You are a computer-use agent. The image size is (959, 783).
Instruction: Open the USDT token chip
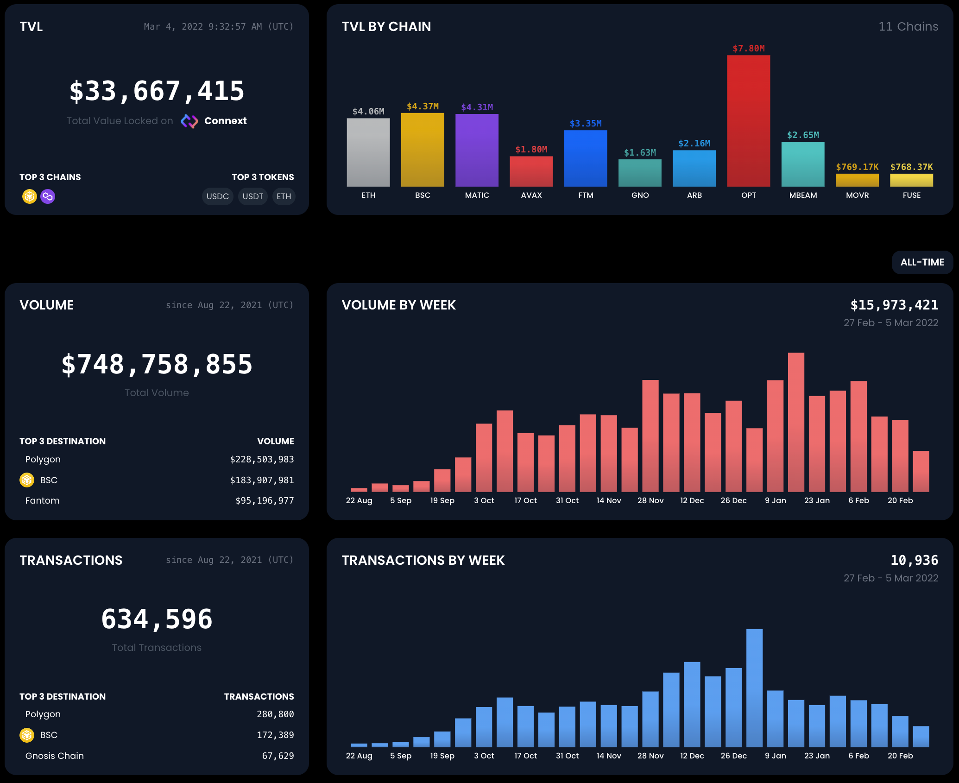[252, 196]
